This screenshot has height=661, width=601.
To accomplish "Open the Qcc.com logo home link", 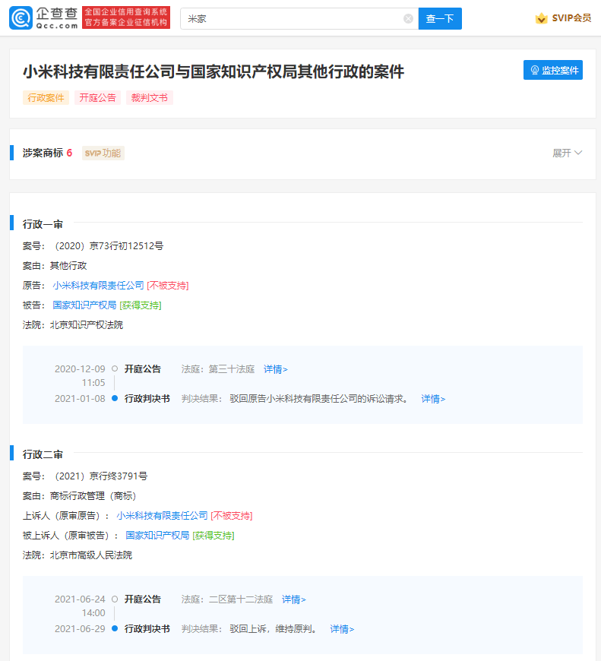I will tap(44, 17).
